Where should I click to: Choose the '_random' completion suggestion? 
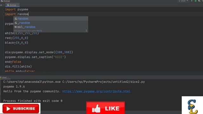pyautogui.click(x=51, y=23)
